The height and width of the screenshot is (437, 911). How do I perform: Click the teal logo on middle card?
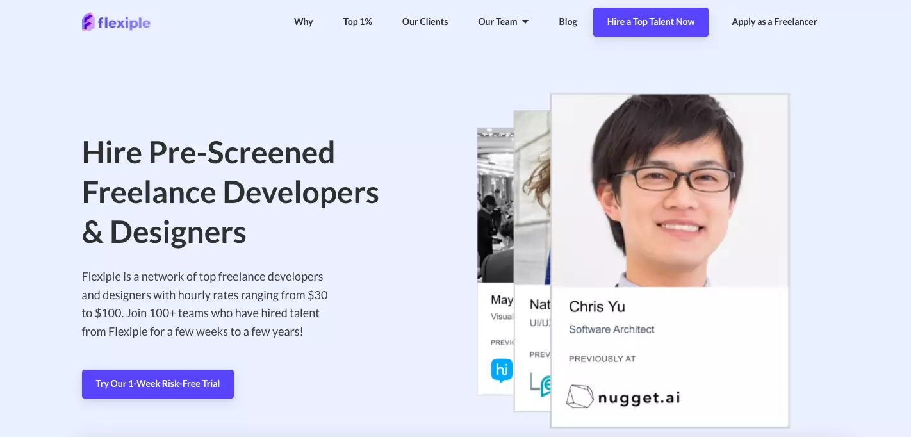point(541,384)
